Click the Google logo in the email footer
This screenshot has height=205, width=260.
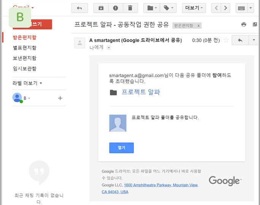pyautogui.click(x=225, y=181)
